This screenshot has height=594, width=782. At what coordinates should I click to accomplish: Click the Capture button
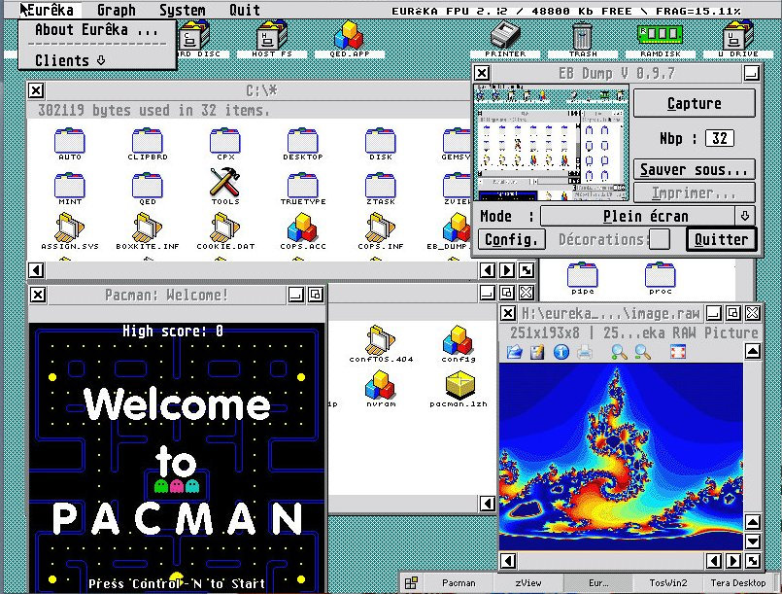point(695,103)
